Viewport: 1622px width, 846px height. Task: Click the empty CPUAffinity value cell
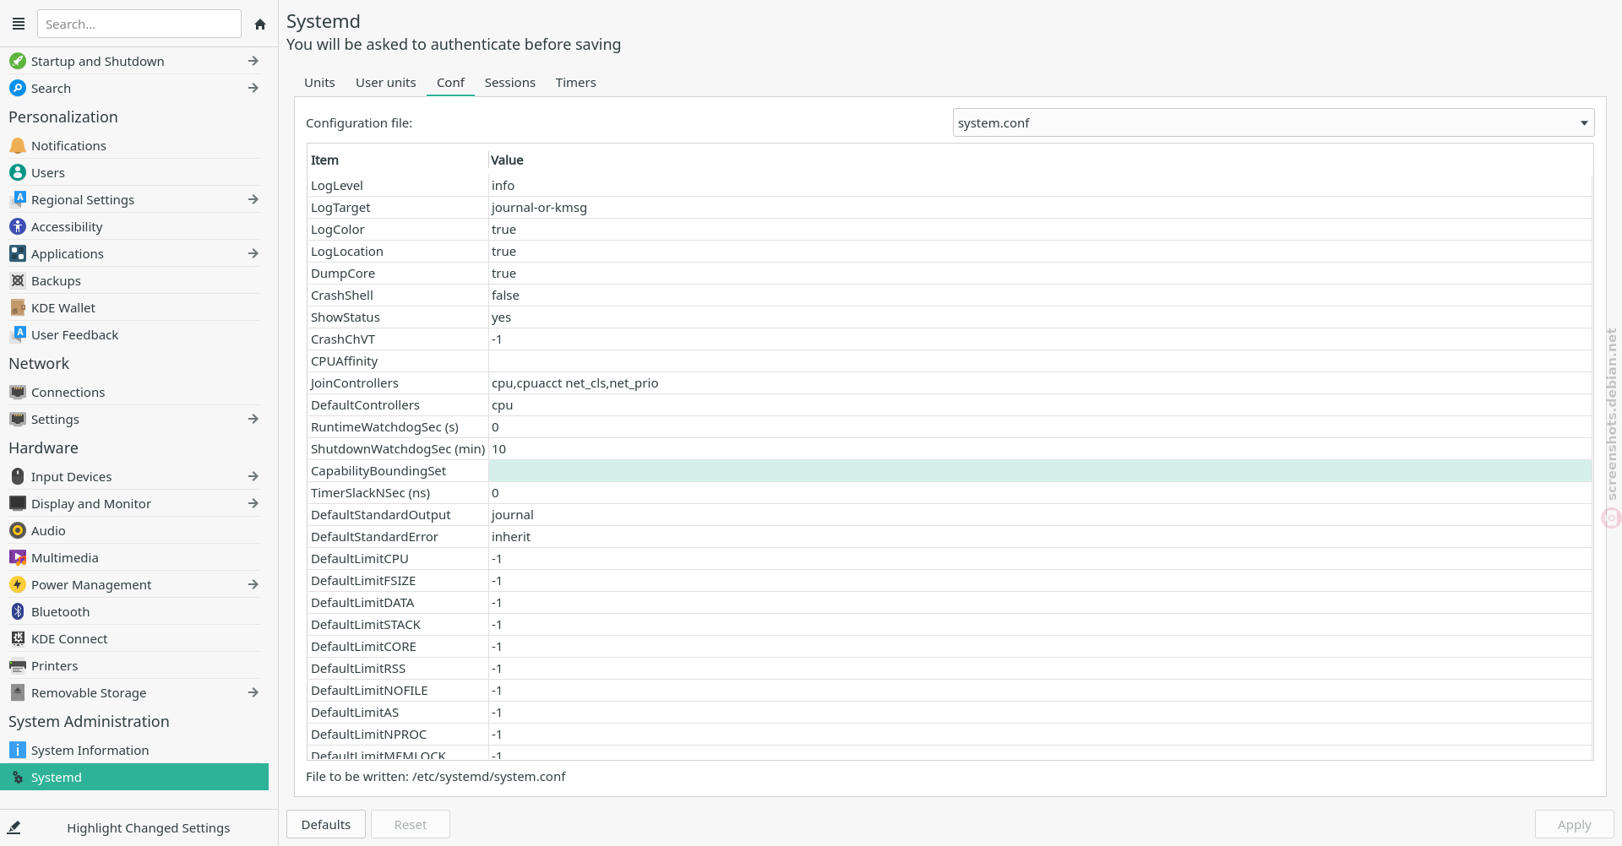[1040, 361]
